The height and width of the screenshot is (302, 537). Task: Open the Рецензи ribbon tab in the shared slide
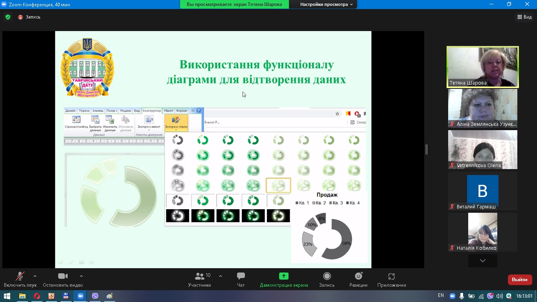126,111
